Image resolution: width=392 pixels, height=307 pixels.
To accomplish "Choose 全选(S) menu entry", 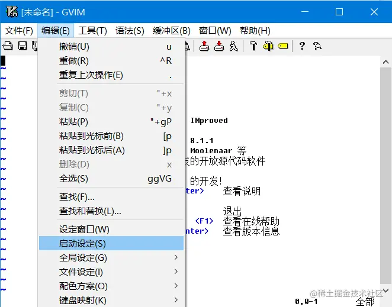I will [x=111, y=179].
